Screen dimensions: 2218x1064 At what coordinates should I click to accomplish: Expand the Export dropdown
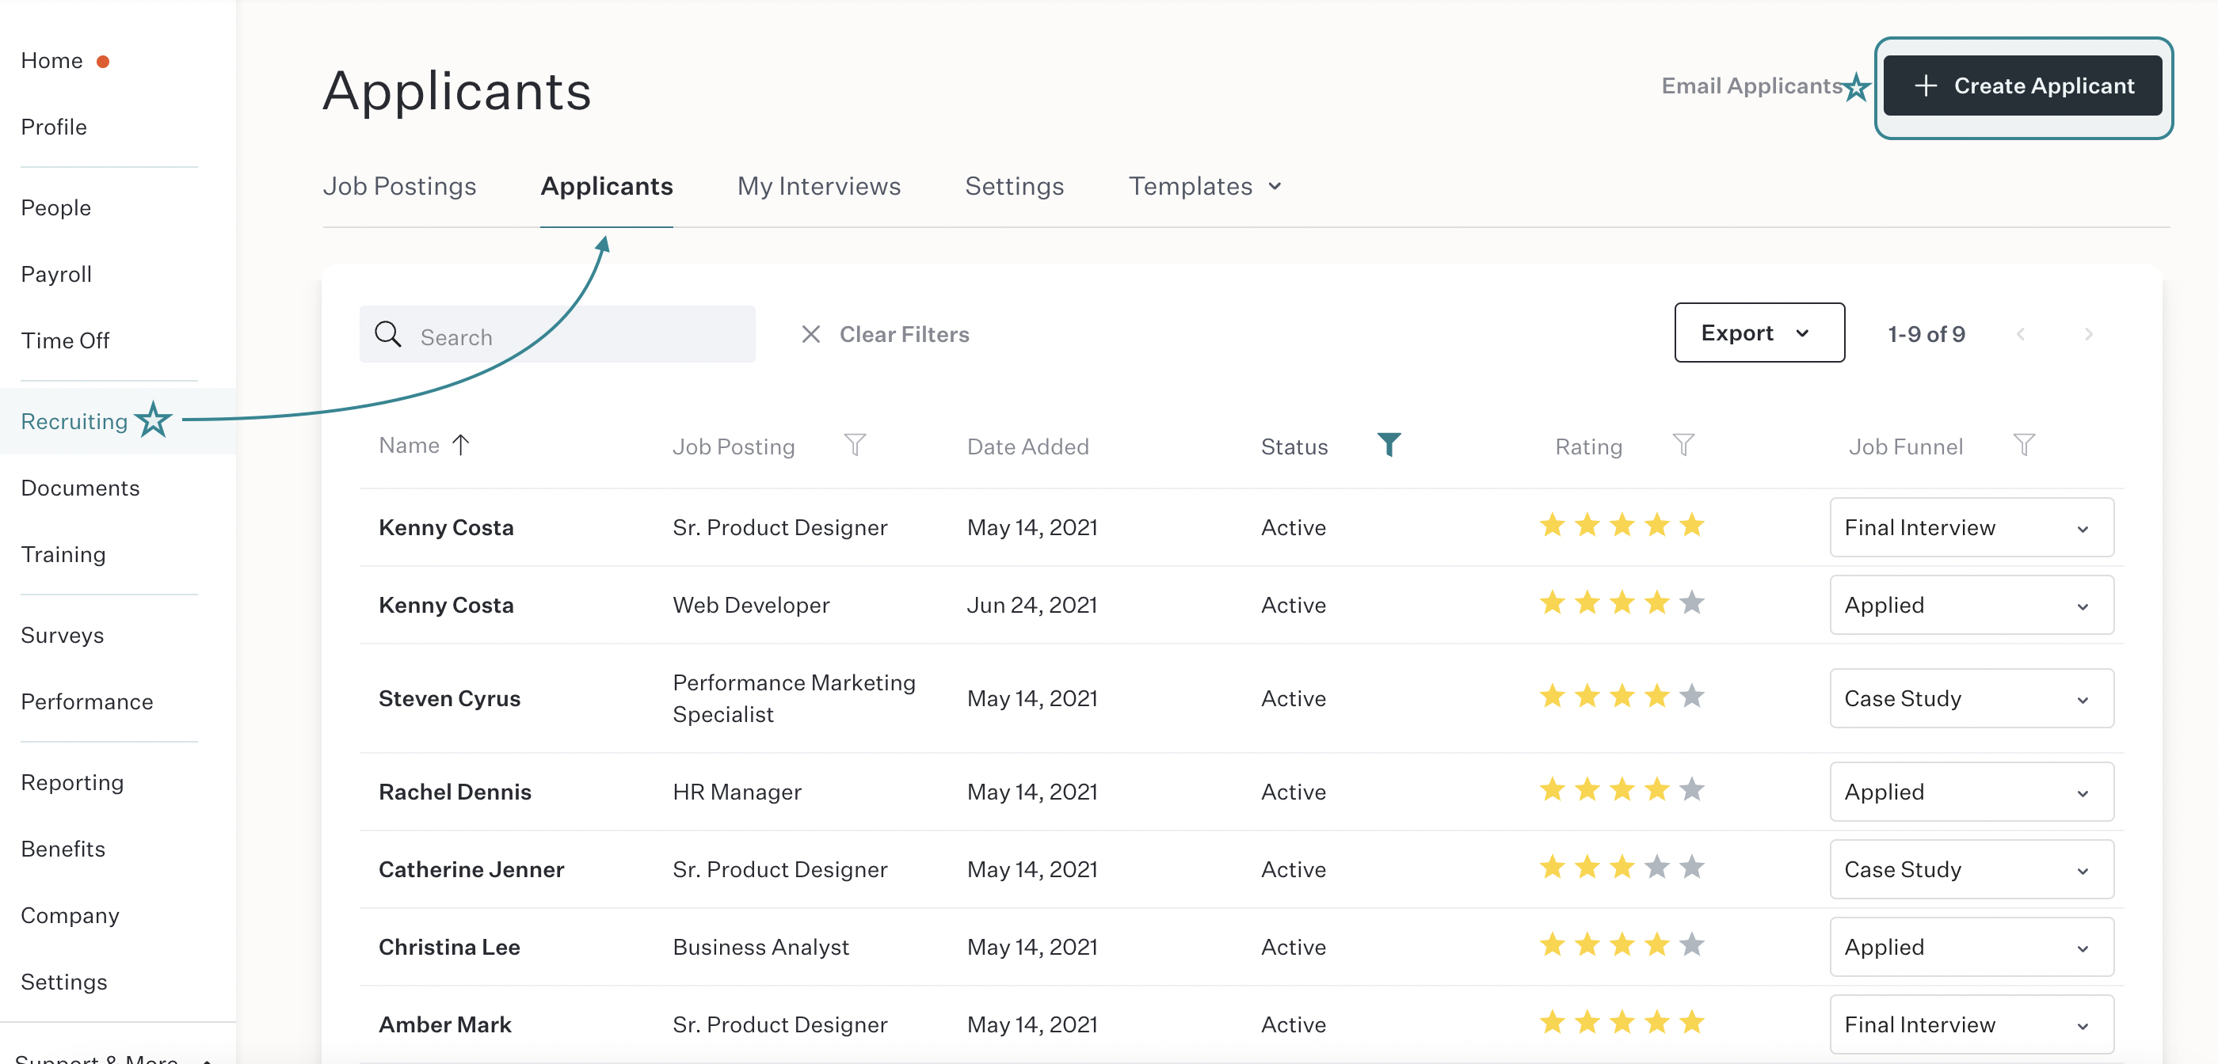pos(1759,333)
